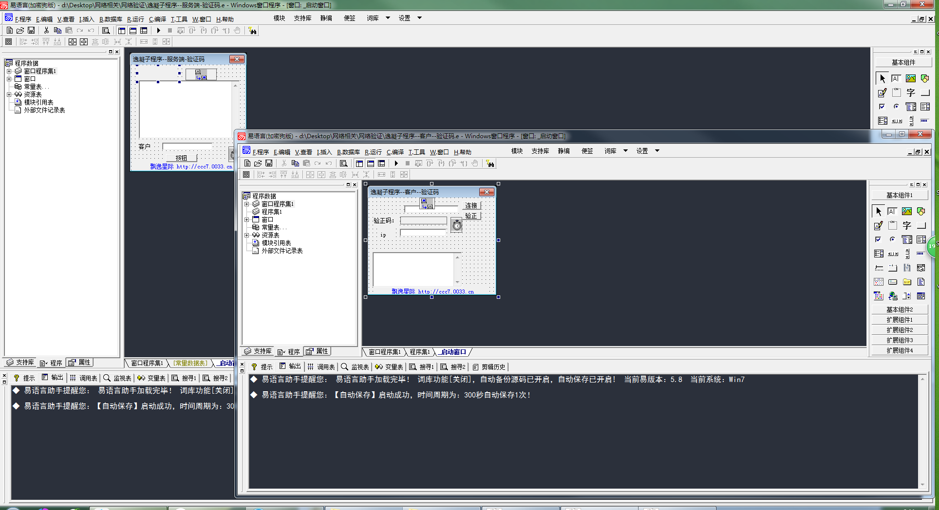The width and height of the screenshot is (939, 510).
Task: Click the '飘逸星际 http://ccc7.0033.cn' link on client form
Action: tap(433, 291)
